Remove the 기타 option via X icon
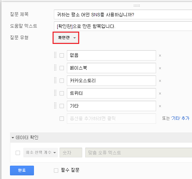 [160, 106]
